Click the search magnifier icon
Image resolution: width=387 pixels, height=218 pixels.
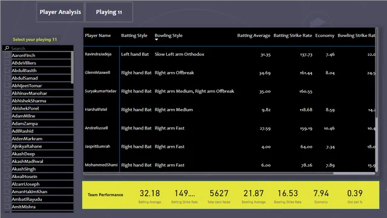coord(7,48)
